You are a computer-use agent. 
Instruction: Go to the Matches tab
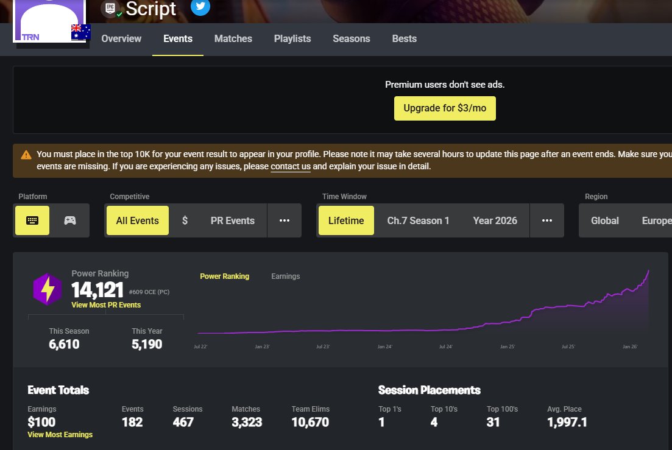pyautogui.click(x=233, y=38)
